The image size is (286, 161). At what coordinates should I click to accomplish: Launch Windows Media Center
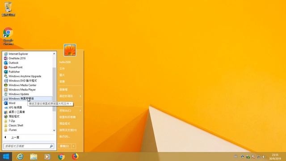[x=28, y=85]
